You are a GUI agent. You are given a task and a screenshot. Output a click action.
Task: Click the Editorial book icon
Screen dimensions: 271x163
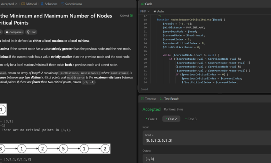click(23, 4)
